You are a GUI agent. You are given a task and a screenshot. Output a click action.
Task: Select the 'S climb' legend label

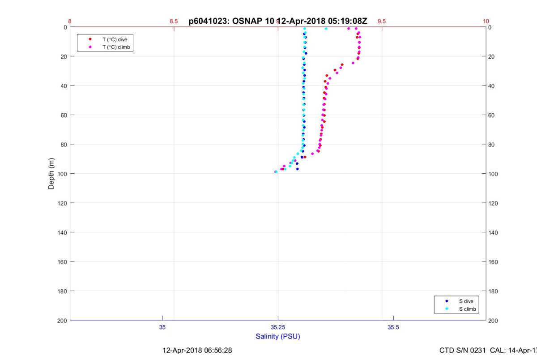point(468,309)
